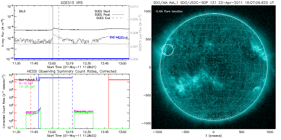Click the Det 1,3,4,5,6,9 detector label
This screenshot has height=140, width=281.
[x=28, y=80]
